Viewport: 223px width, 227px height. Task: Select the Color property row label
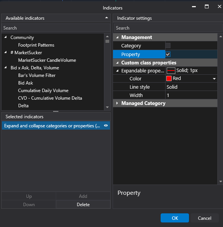[135, 78]
